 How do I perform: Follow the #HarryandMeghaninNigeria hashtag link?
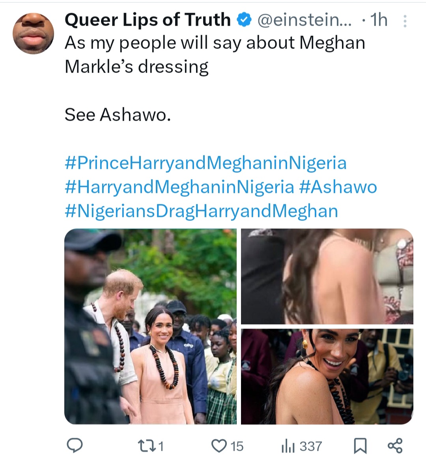point(179,187)
